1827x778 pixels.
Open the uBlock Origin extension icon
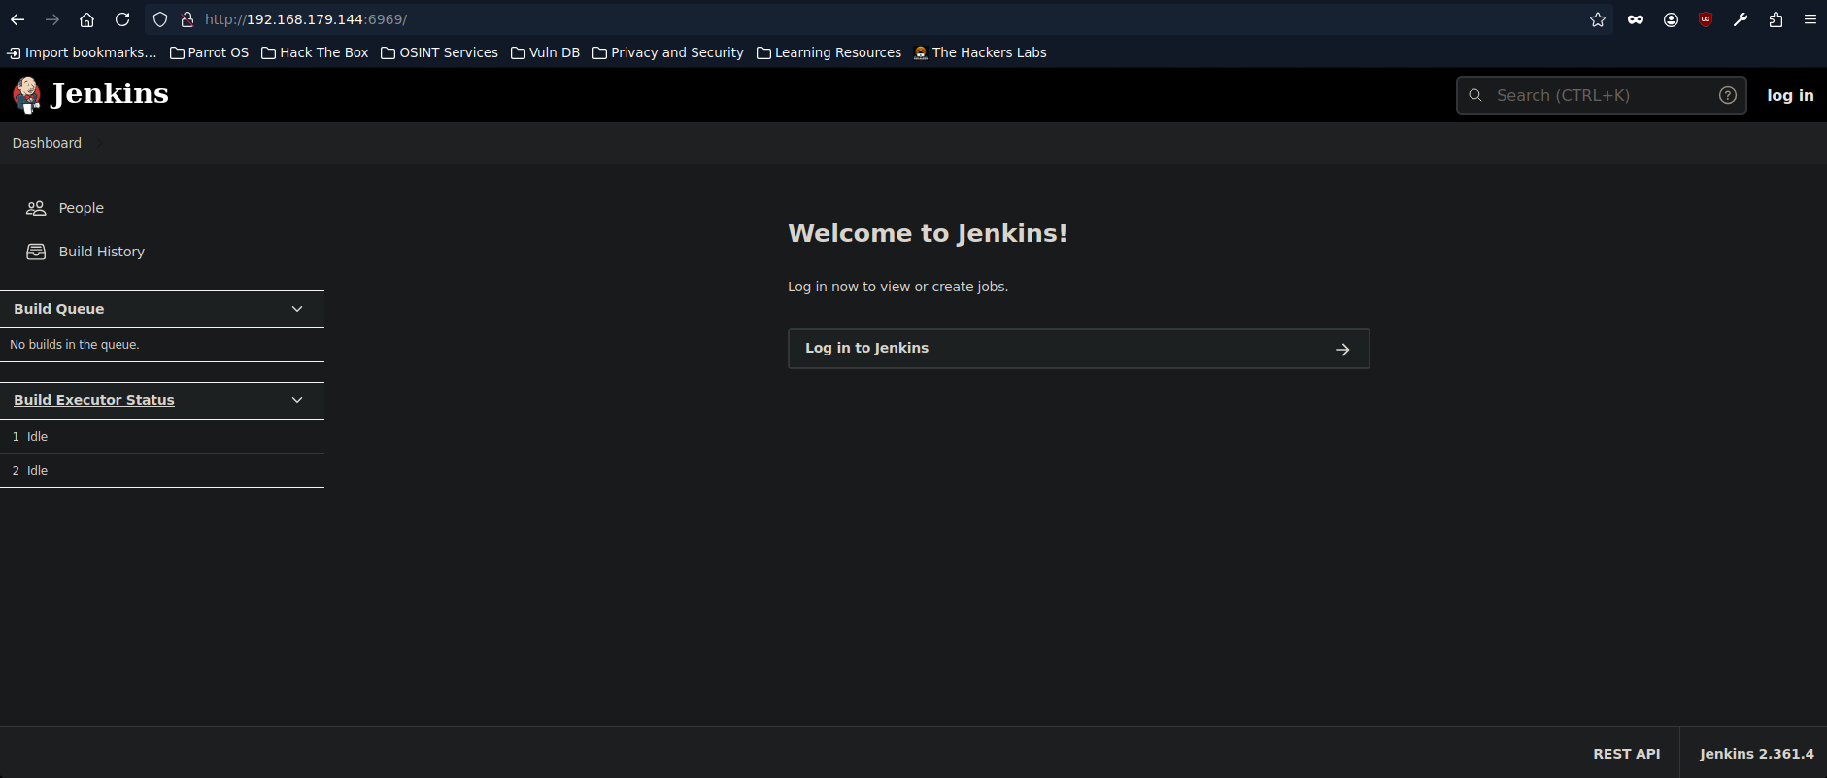point(1706,19)
